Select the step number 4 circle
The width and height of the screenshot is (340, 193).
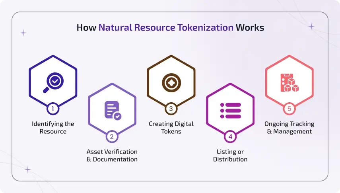(x=230, y=136)
